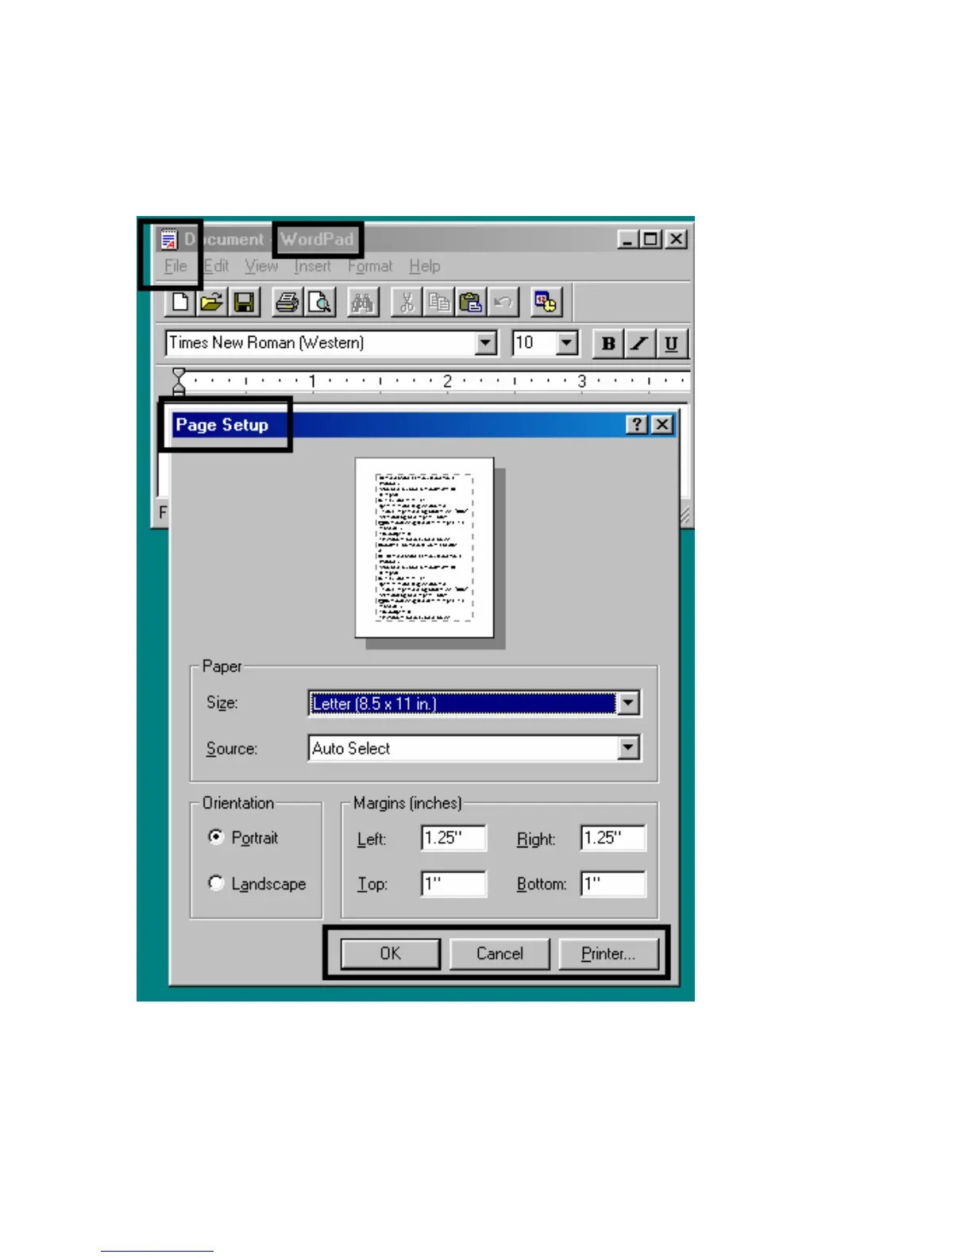This screenshot has height=1258, width=972.
Task: Open the font name dropdown arrow
Action: tap(486, 343)
